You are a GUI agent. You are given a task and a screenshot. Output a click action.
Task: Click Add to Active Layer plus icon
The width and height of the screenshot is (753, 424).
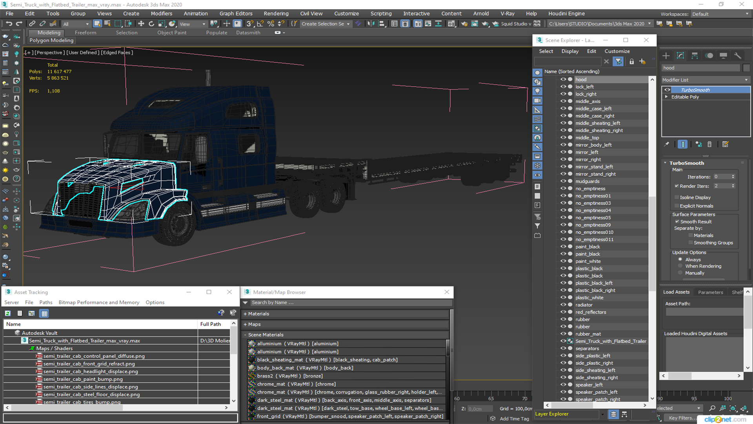642,62
